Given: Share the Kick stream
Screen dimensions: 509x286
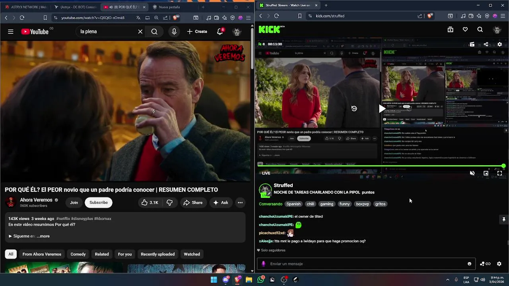Looking at the screenshot, I should click(486, 44).
